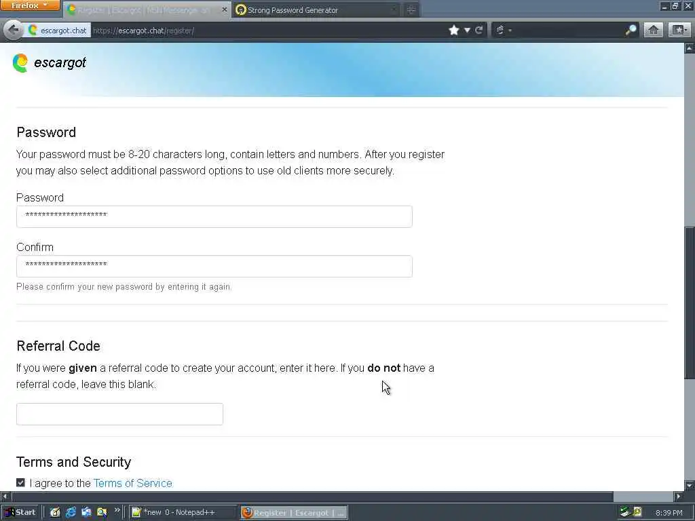The image size is (695, 521).
Task: Close the Register Escargot tab
Action: pos(225,9)
